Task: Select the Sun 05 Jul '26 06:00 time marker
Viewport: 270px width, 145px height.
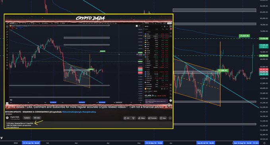Action: tap(206, 143)
